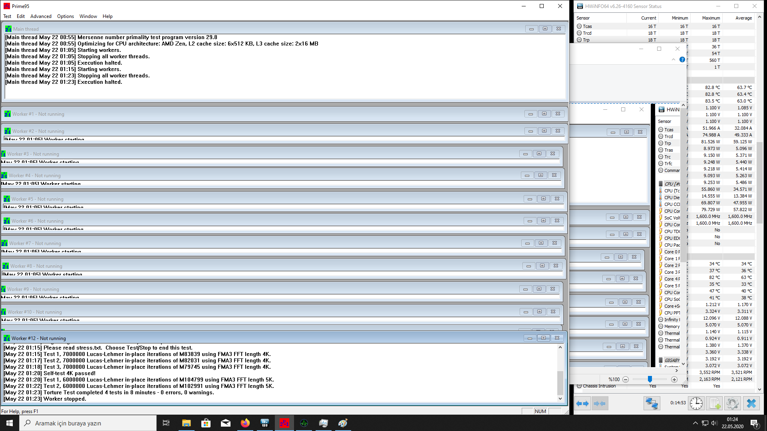Click the Windows Start button
The width and height of the screenshot is (767, 431).
[x=10, y=423]
